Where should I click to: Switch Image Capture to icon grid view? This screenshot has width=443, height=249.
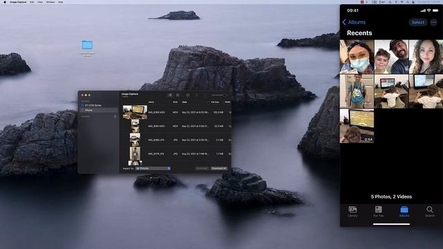pos(178,95)
